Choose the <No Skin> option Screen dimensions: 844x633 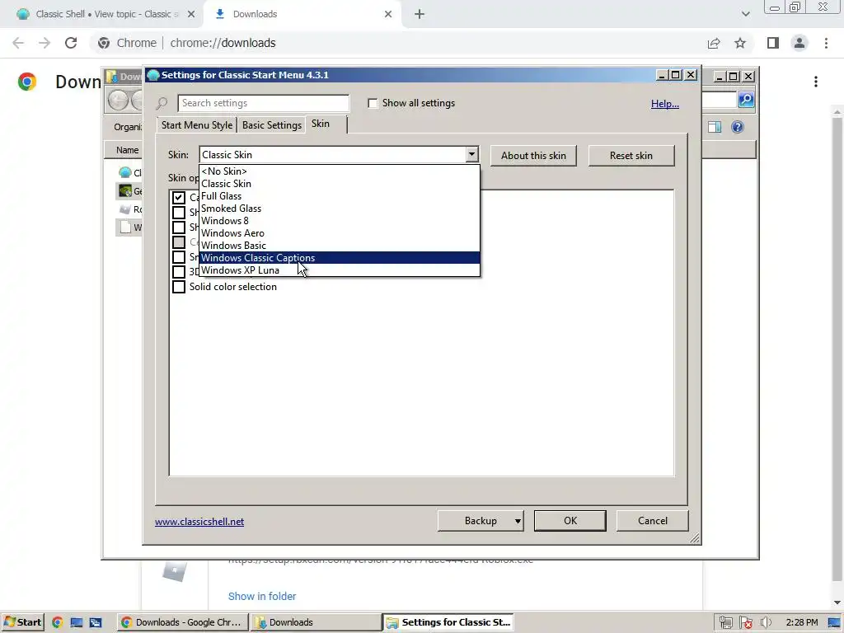coord(339,171)
